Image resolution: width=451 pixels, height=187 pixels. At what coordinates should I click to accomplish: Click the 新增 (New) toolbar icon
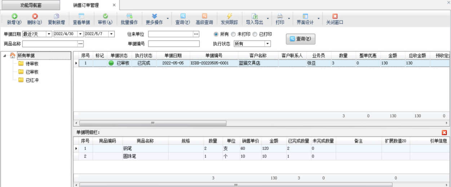14,17
